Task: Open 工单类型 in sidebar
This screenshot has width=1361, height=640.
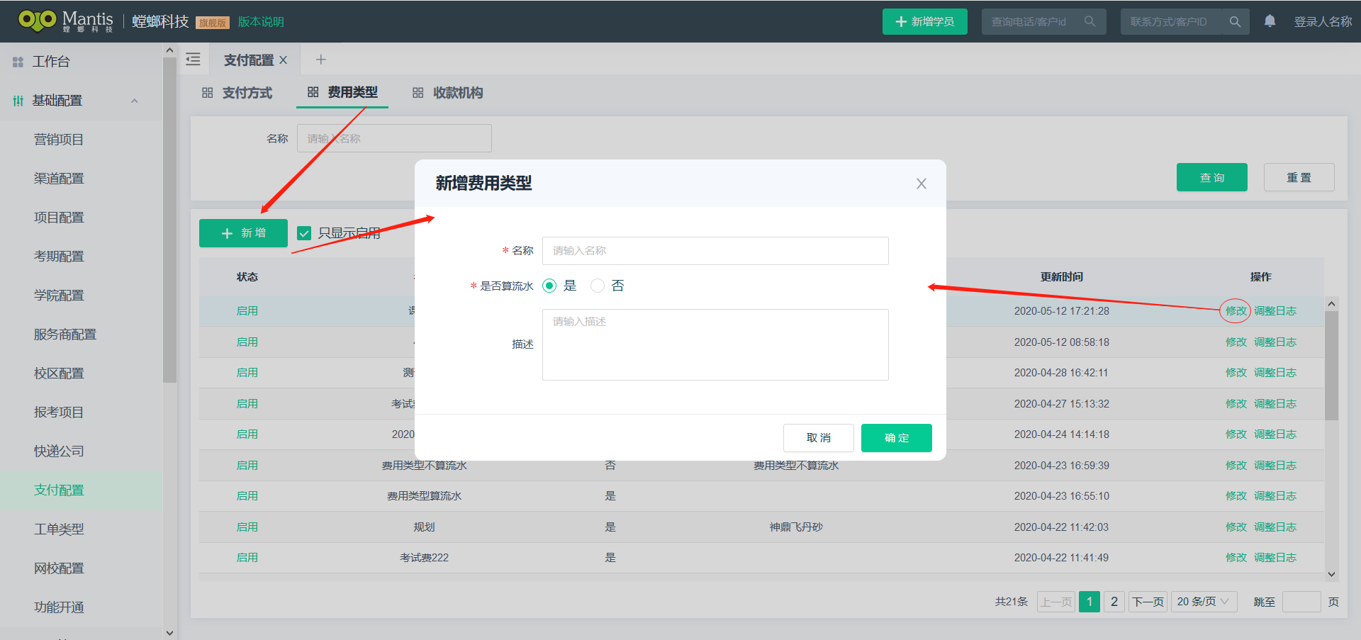Action: coord(59,529)
